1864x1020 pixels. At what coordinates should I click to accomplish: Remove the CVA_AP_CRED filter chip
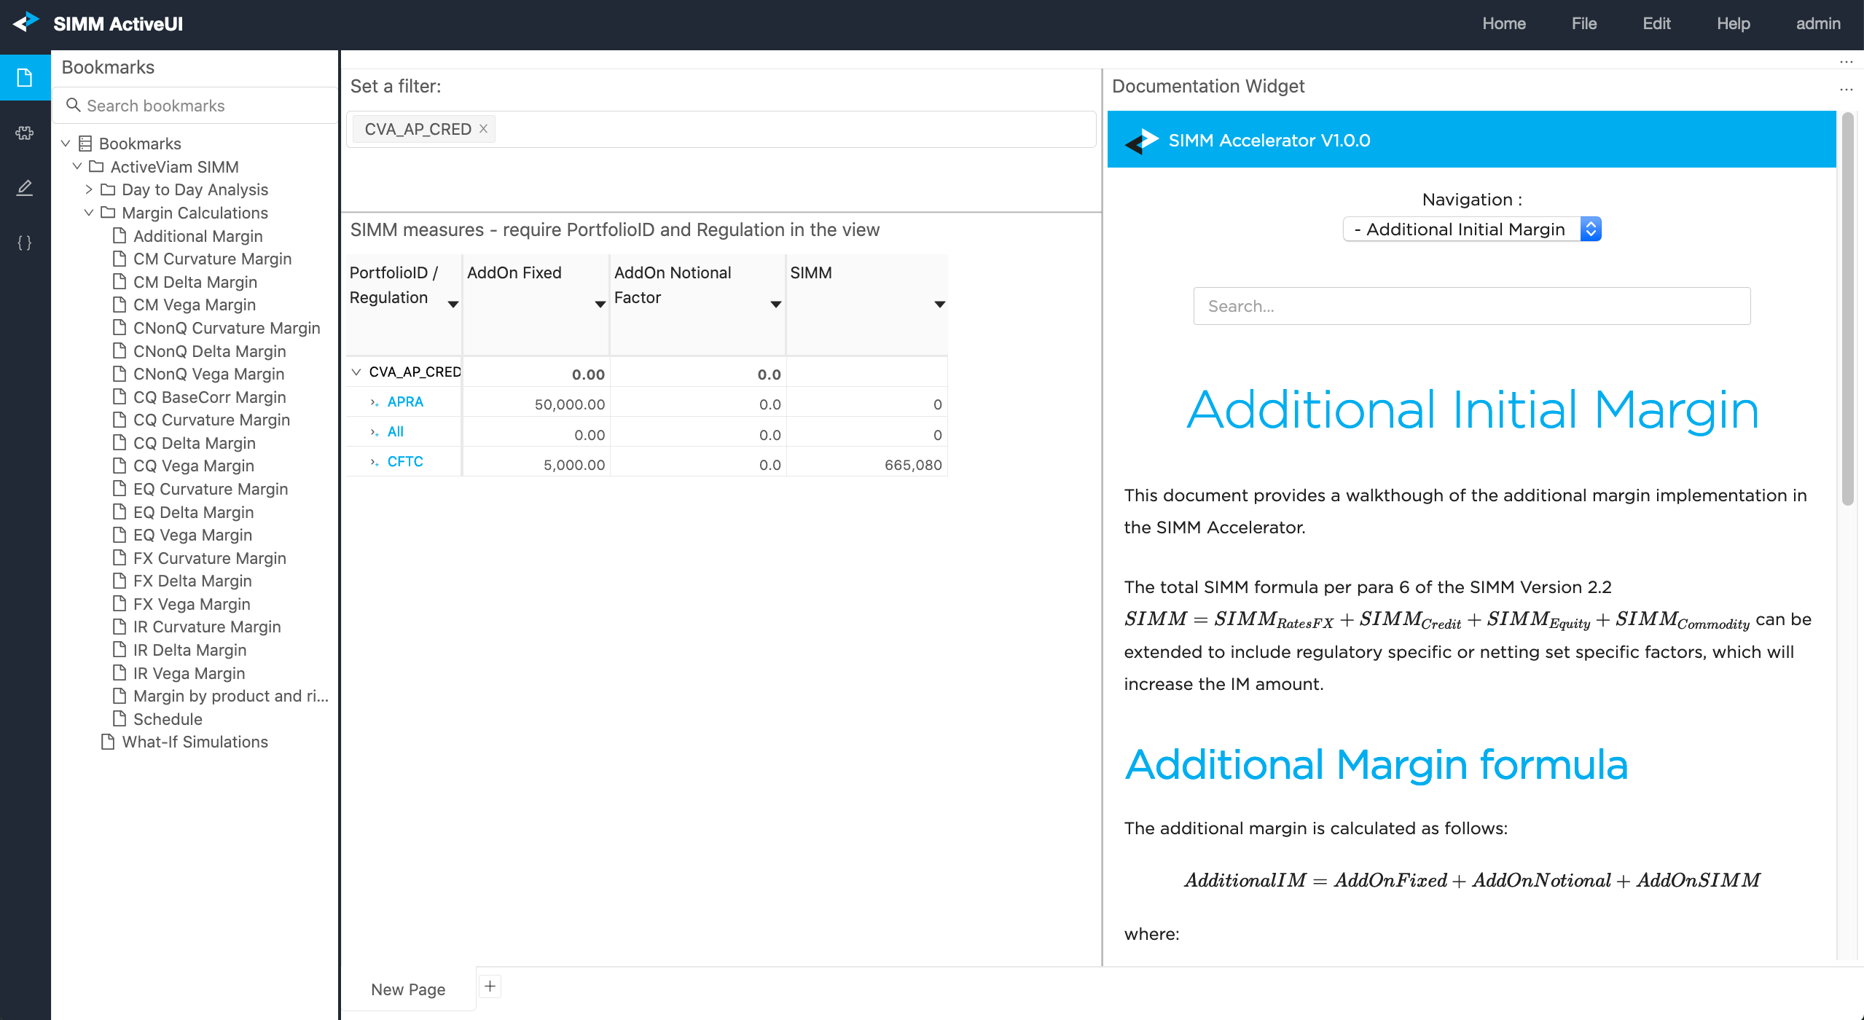pyautogui.click(x=483, y=129)
